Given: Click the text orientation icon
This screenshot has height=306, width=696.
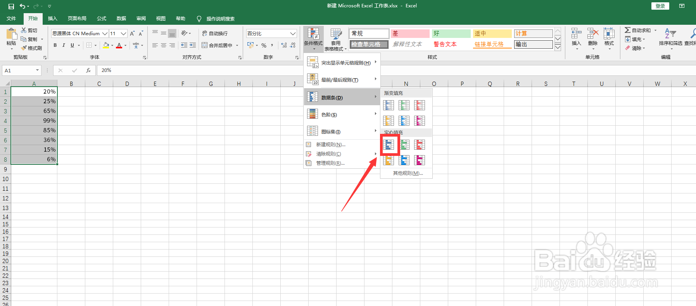Looking at the screenshot, I should pos(185,33).
